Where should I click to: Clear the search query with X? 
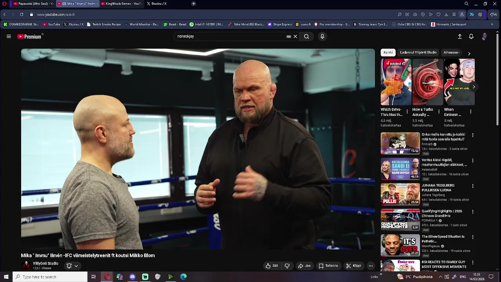point(296,36)
